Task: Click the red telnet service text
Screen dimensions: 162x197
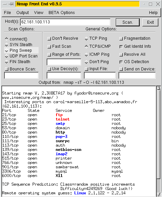Action: click(63, 119)
